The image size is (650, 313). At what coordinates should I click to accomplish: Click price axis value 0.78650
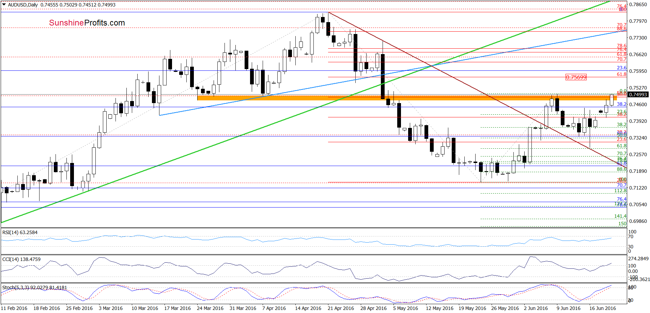click(638, 4)
